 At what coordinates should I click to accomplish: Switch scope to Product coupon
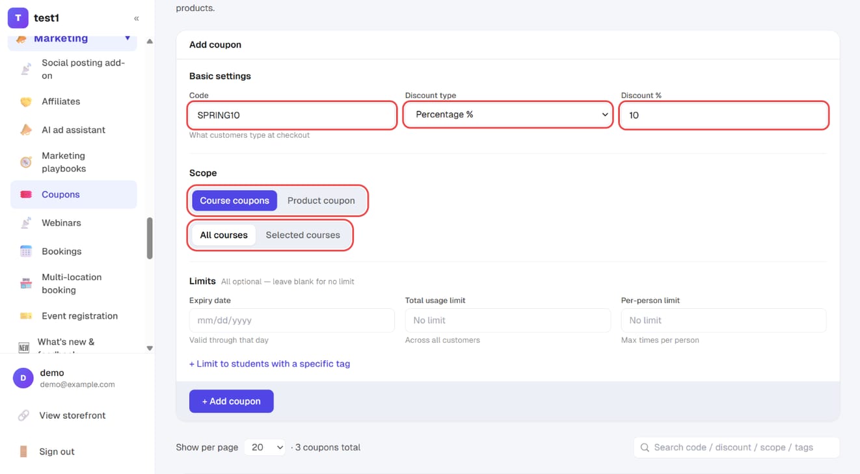(321, 200)
